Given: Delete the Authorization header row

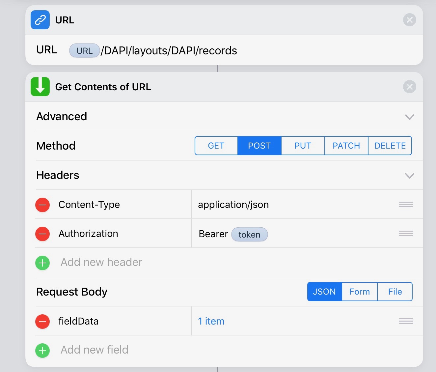Looking at the screenshot, I should click(x=42, y=234).
